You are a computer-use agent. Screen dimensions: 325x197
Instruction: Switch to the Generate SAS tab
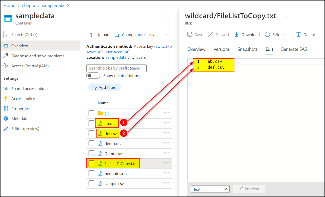click(294, 49)
